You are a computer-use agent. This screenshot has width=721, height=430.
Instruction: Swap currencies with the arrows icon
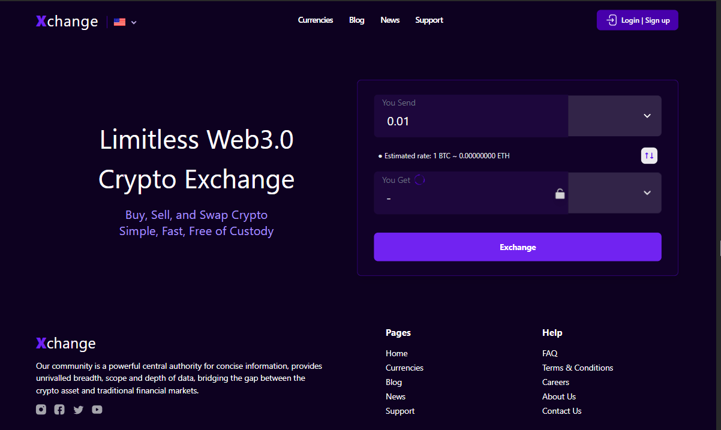649,155
